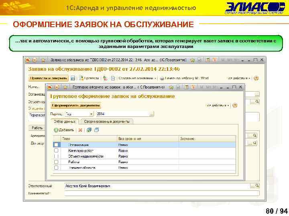Click the Ответственный input field
This screenshot has height=216, width=289.
(157, 186)
